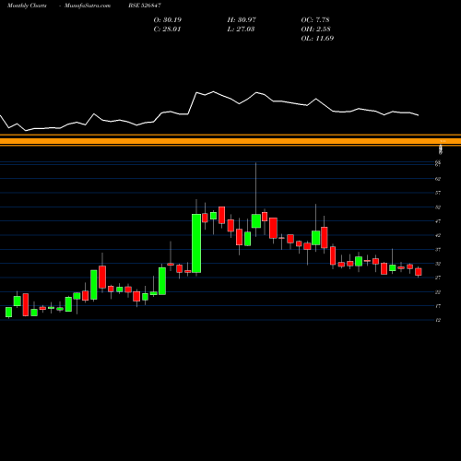Select the open value 'O: 30.19'
This screenshot has height=461, width=461.
[168, 20]
